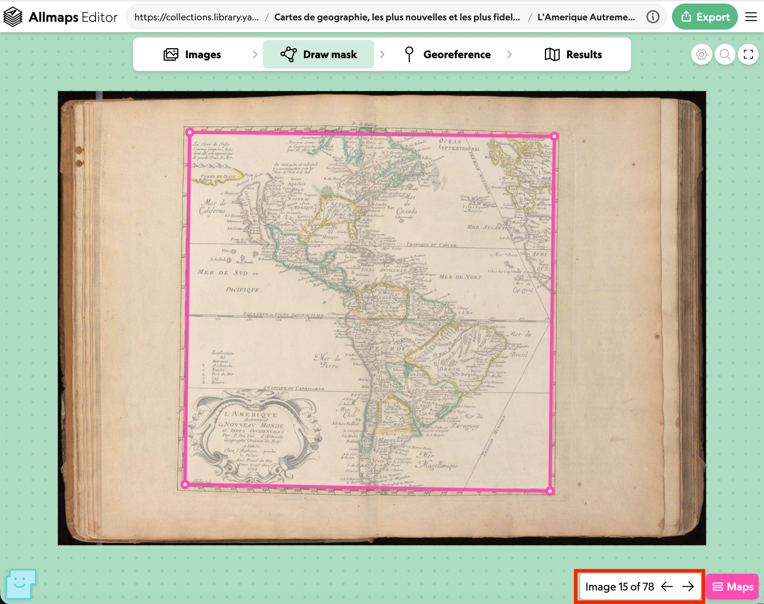
Task: Switch to the Georeference step
Action: [448, 54]
